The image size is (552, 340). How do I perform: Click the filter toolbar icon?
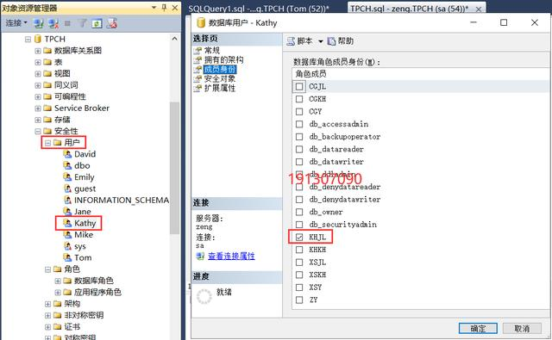(x=83, y=23)
